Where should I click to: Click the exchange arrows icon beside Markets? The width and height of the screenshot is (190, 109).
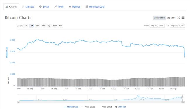point(23,6)
